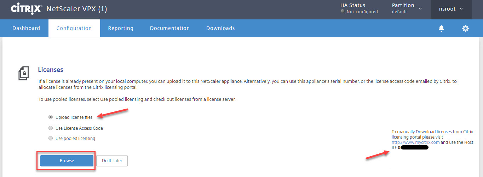Click the Browse button

pos(67,160)
